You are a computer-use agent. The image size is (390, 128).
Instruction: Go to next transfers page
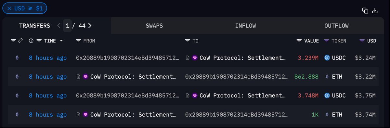(x=90, y=26)
